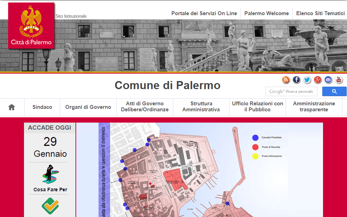Click the green checkmark icon in sidebar
The height and width of the screenshot is (217, 347).
50,205
